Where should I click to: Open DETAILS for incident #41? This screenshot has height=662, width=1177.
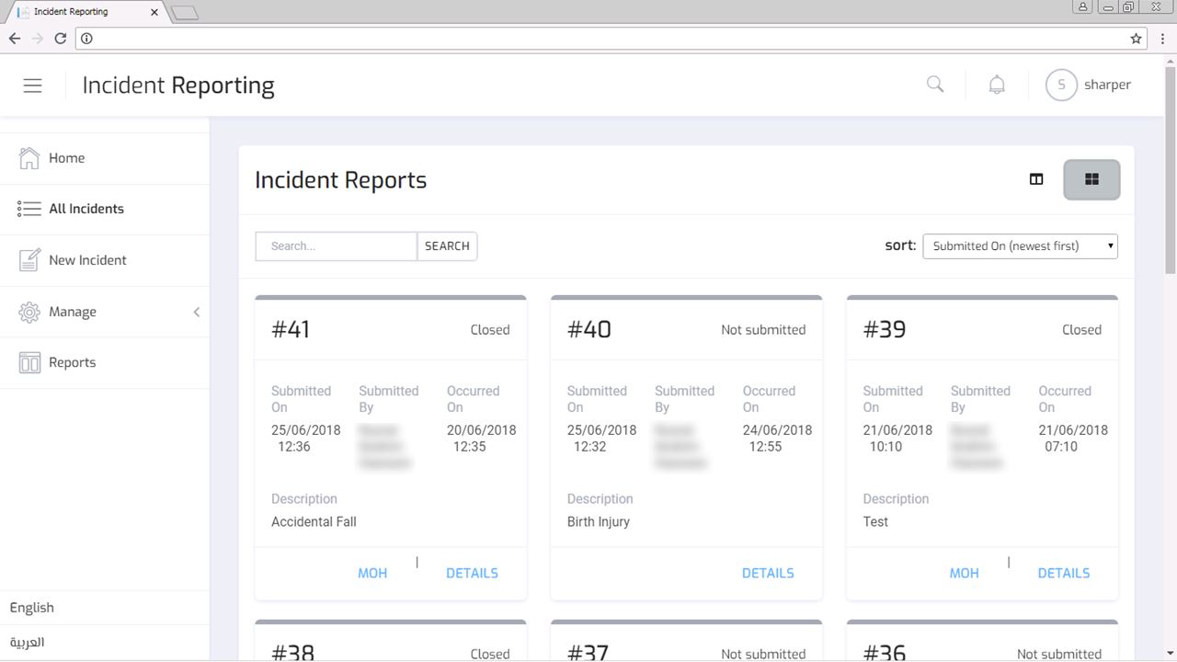[x=472, y=573]
